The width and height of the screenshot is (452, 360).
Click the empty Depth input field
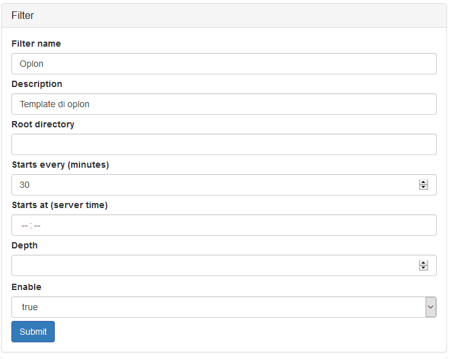click(224, 265)
